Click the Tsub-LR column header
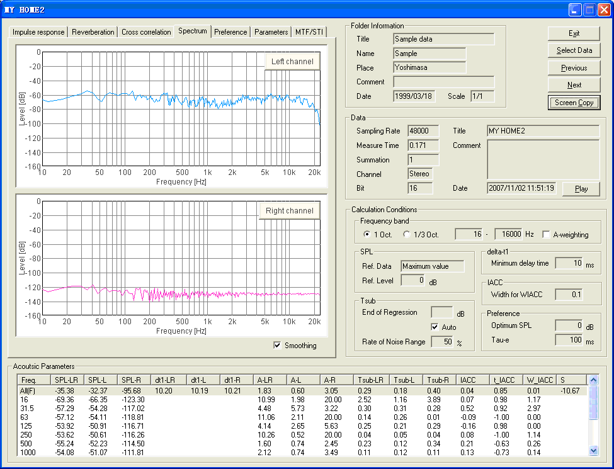 click(x=371, y=380)
